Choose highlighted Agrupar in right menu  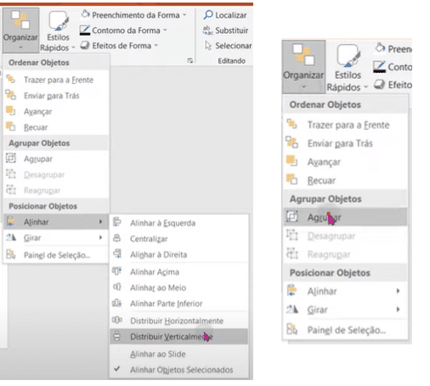tap(345, 217)
